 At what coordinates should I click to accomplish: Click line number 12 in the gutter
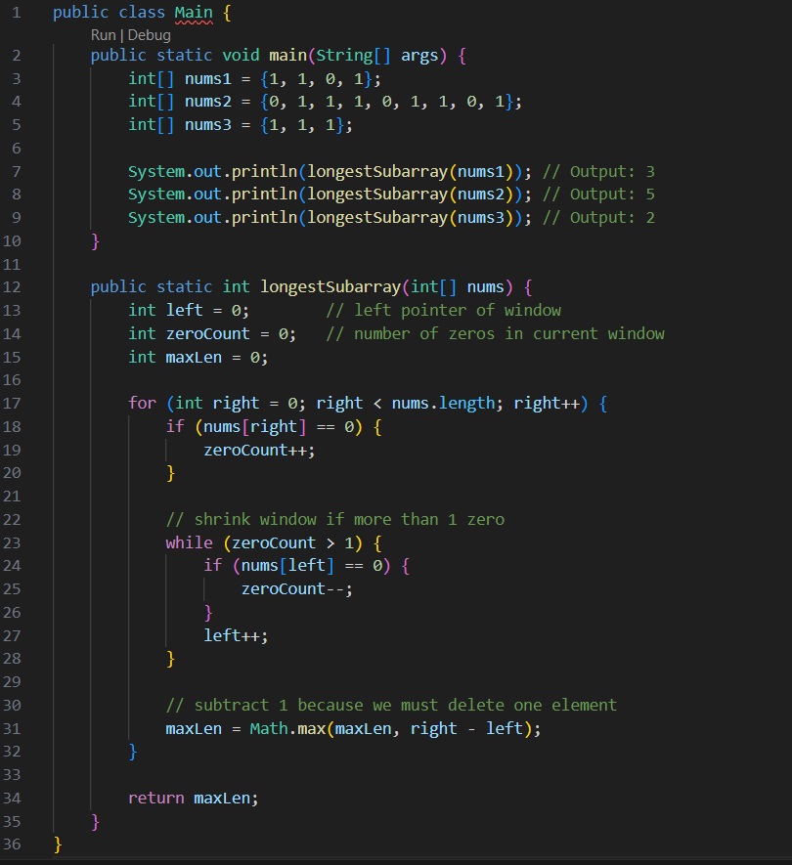pyautogui.click(x=12, y=286)
